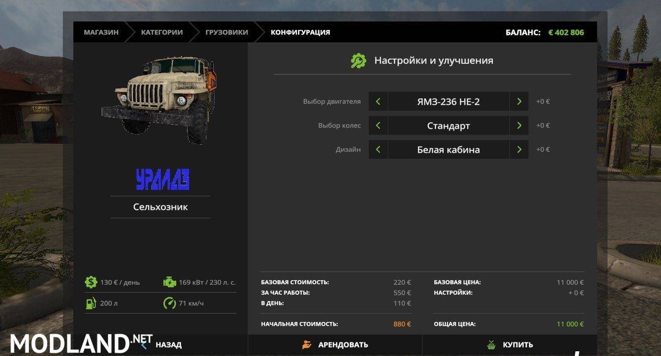Click the ЗА ЧАС РАБОТЫ 550 € row
The width and height of the screenshot is (661, 356).
tap(336, 293)
